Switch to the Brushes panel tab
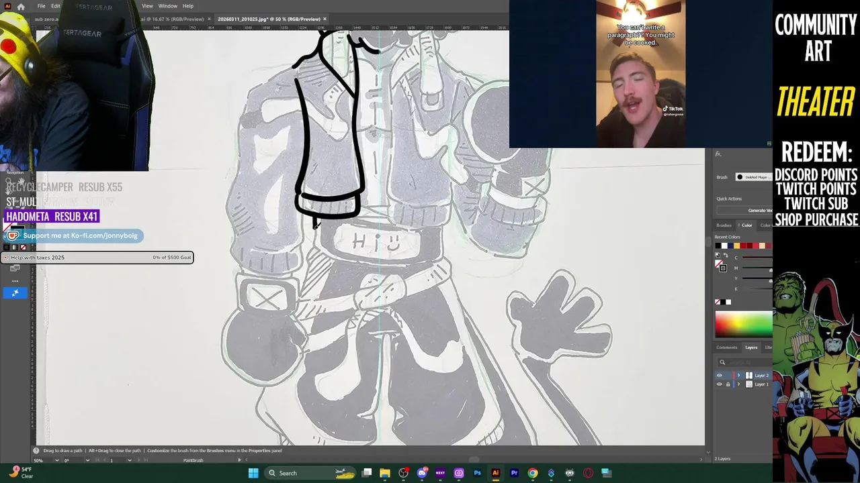 724,225
